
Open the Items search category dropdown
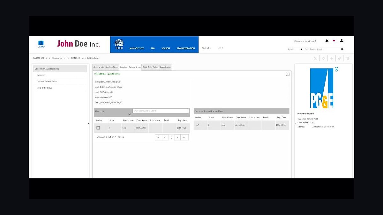point(301,49)
